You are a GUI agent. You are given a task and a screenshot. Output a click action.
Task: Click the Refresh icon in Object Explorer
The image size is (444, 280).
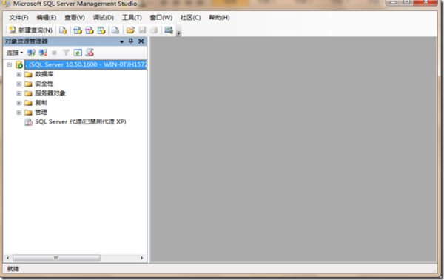[x=78, y=53]
